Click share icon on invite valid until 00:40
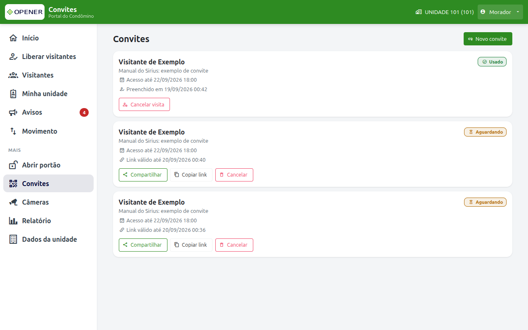 pyautogui.click(x=125, y=174)
